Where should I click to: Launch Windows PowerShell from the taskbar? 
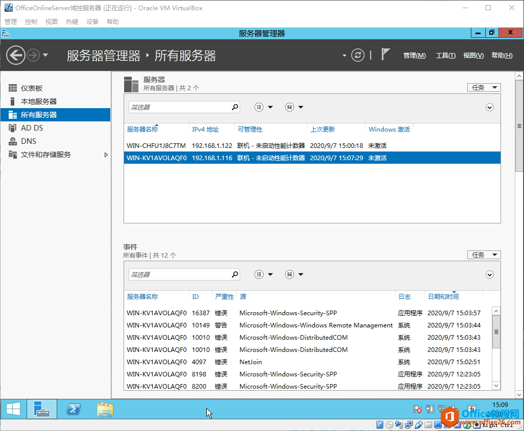(73, 409)
